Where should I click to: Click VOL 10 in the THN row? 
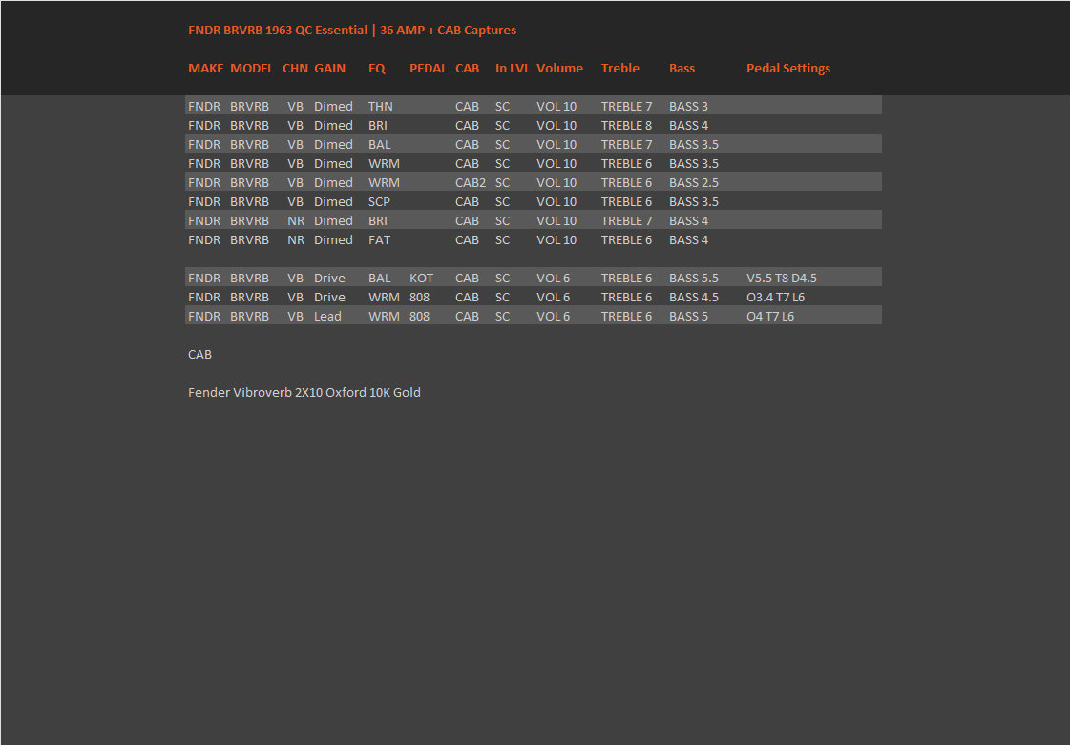(556, 107)
